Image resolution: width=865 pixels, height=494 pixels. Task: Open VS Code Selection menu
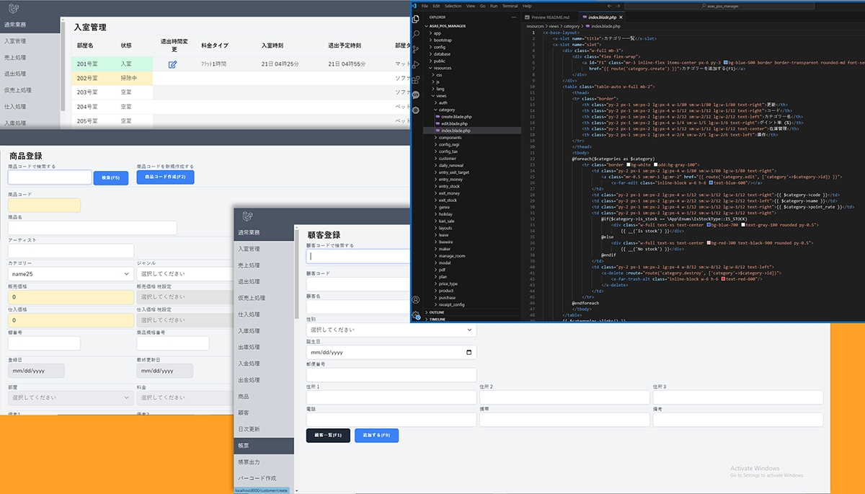(x=453, y=6)
